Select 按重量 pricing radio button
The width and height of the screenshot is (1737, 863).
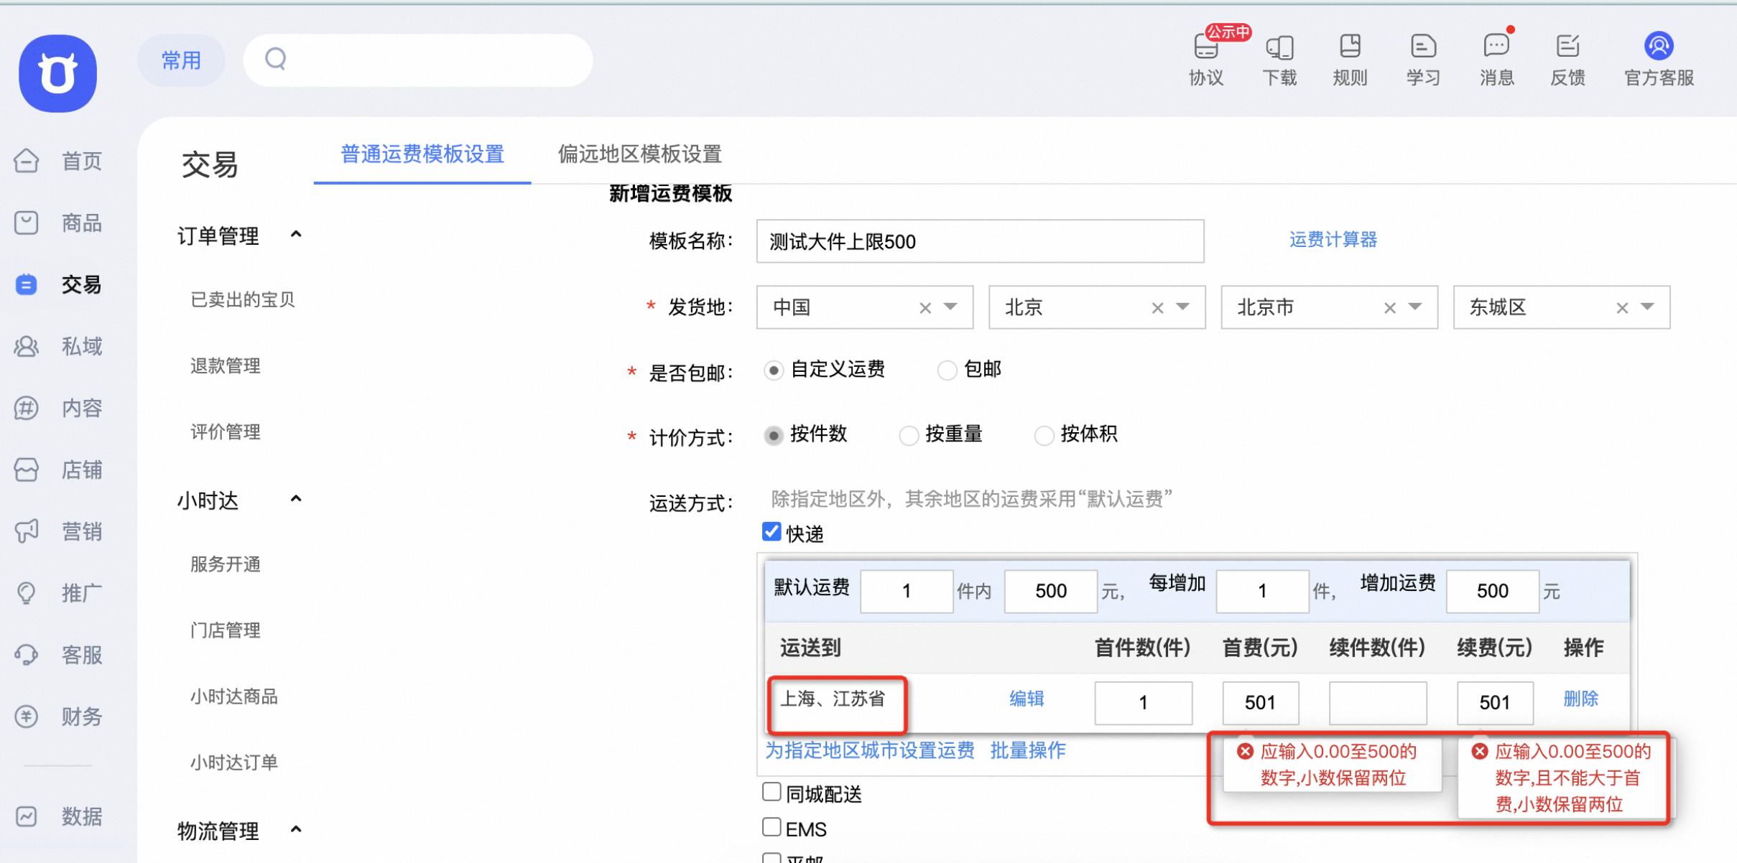click(909, 435)
